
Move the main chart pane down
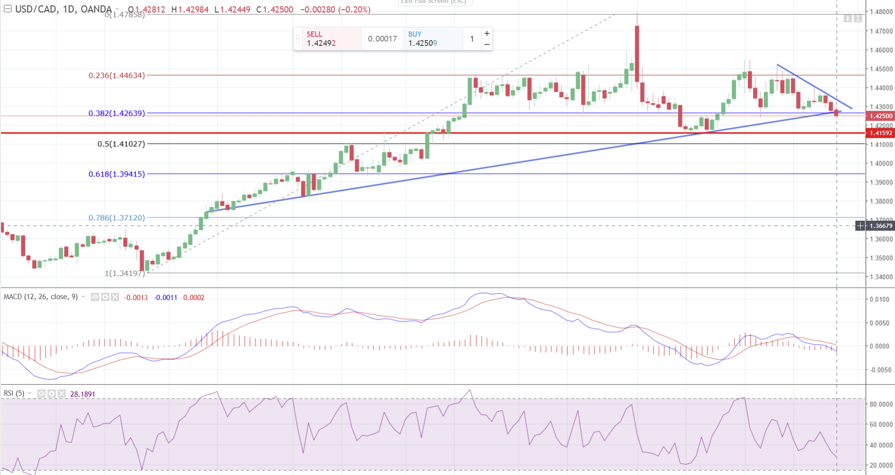848,18
